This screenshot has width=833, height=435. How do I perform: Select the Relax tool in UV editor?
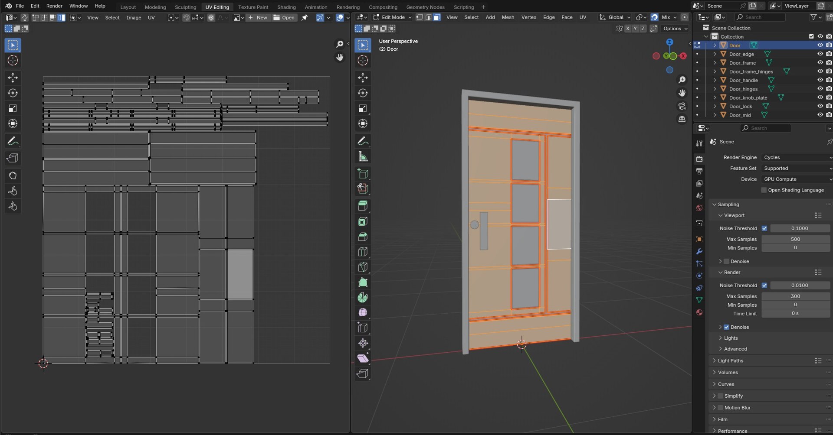coord(13,191)
